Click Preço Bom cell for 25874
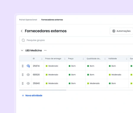133x113 pixels. pyautogui.click(x=76, y=66)
